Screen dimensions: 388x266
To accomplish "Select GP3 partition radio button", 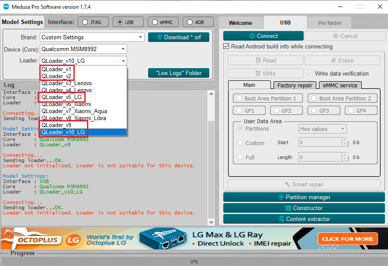I will tap(314, 111).
